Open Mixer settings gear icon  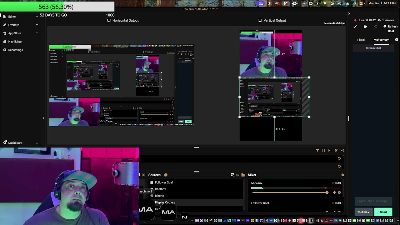(342, 175)
